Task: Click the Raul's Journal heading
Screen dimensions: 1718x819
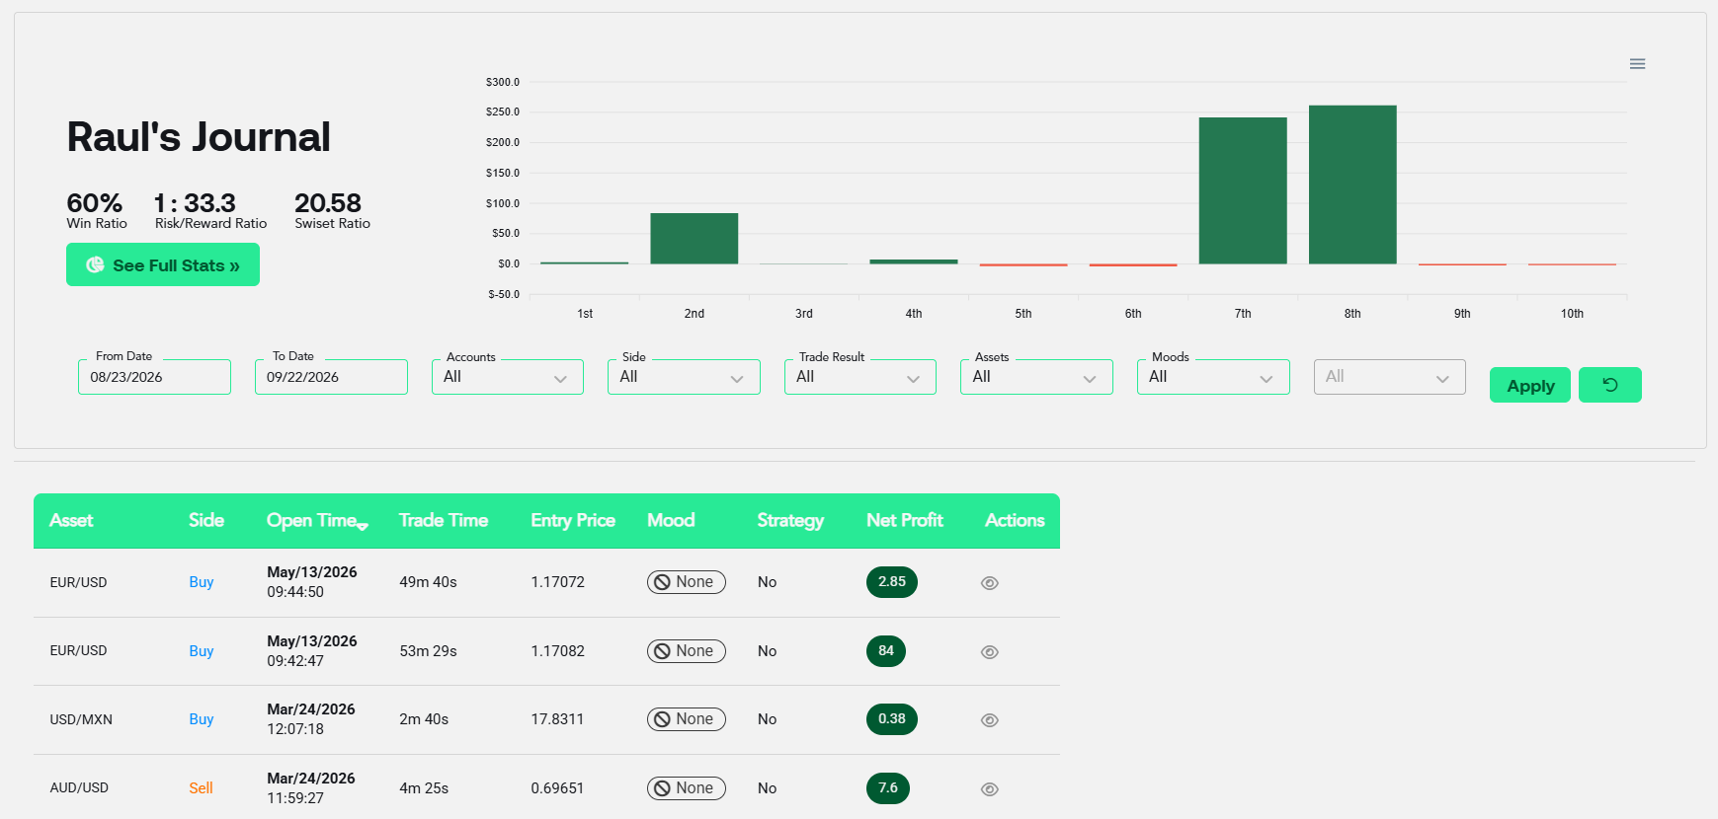Action: pos(199,137)
